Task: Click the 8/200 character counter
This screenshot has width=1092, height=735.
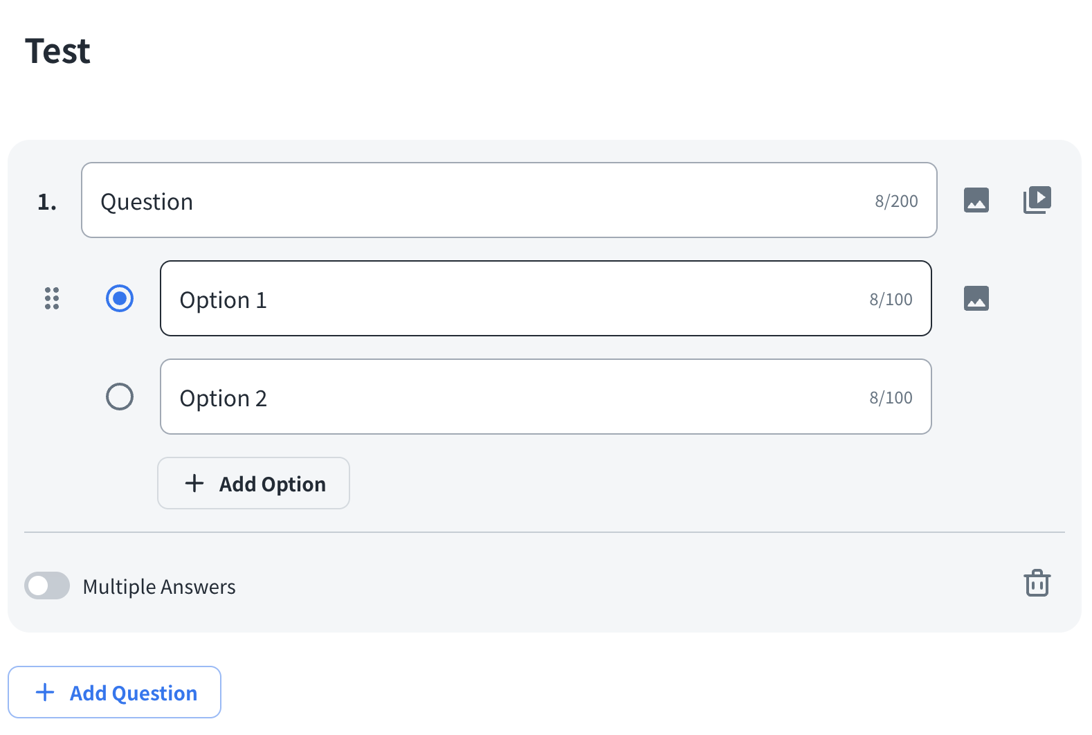Action: [896, 201]
